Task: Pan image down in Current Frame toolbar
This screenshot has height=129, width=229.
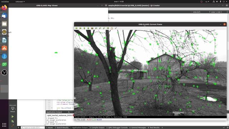Action: [88, 28]
